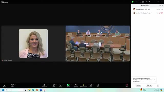Select Jessica Lillibridge's video tile
This screenshot has height=92, width=164.
coord(33,43)
